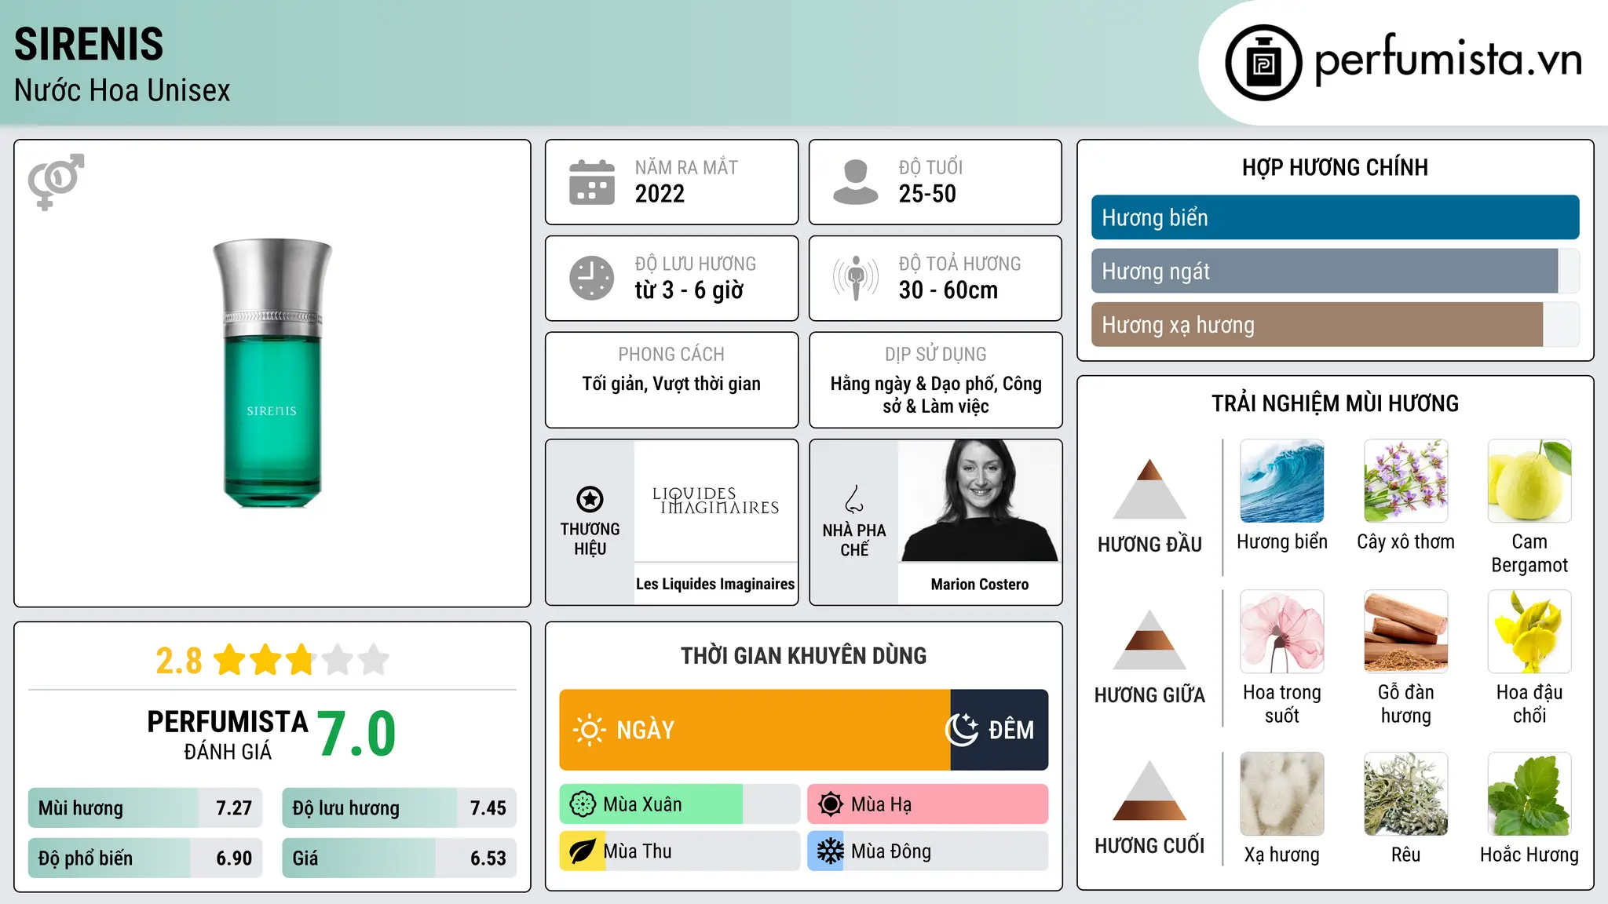Click the sillage icon beside Độ toả hương
Viewport: 1608px width, 904px height.
(x=855, y=278)
